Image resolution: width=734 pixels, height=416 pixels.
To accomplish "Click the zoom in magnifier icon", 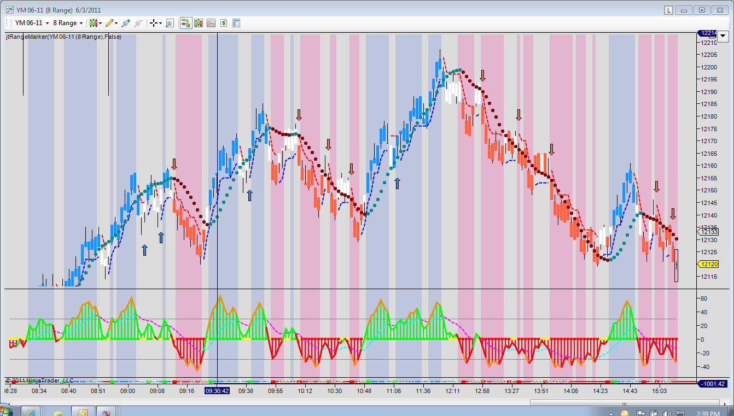I will pyautogui.click(x=126, y=23).
